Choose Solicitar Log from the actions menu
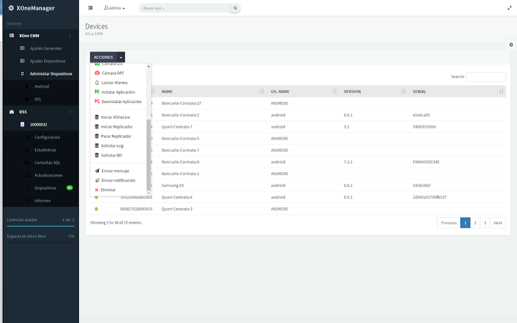Image resolution: width=517 pixels, height=323 pixels. pos(112,146)
